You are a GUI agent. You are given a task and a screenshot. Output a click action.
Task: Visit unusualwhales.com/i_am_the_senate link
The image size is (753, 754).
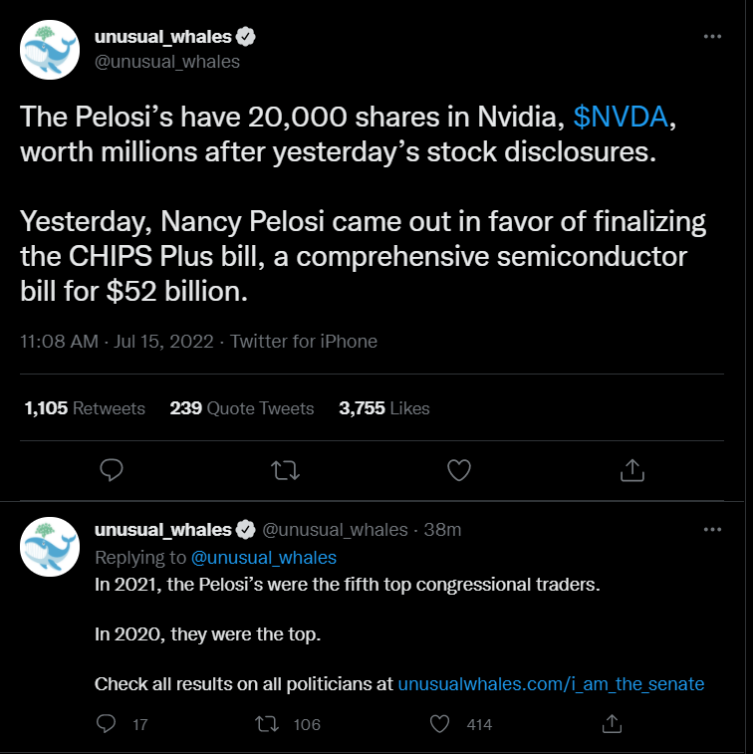click(551, 684)
